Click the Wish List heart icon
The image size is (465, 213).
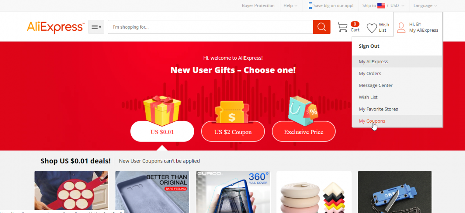pos(372,28)
